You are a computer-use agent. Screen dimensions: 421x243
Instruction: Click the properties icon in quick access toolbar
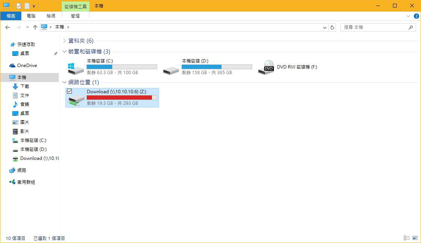19,6
